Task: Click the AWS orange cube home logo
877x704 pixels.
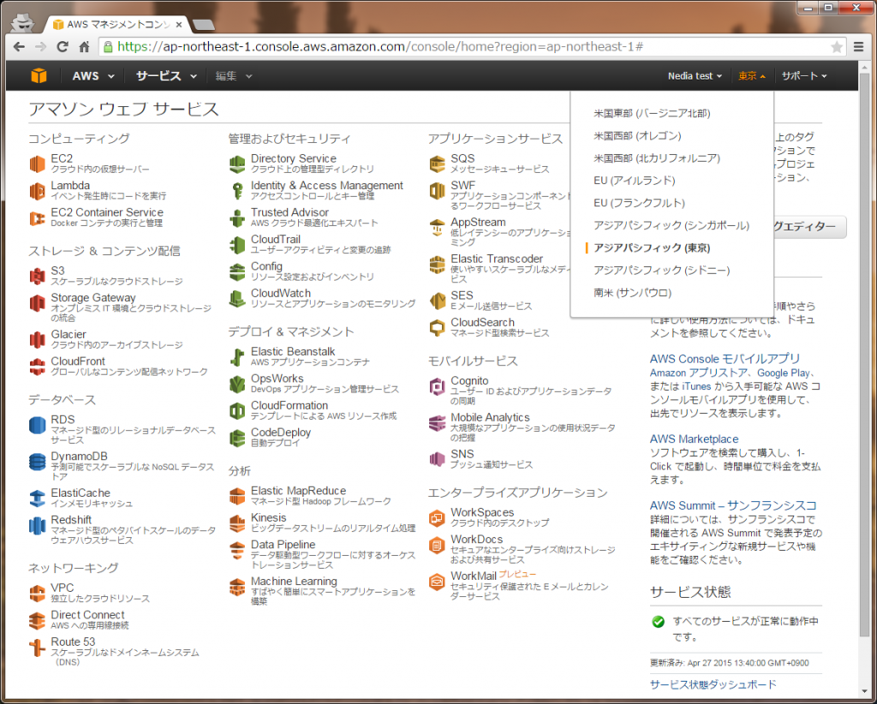Action: tap(39, 75)
